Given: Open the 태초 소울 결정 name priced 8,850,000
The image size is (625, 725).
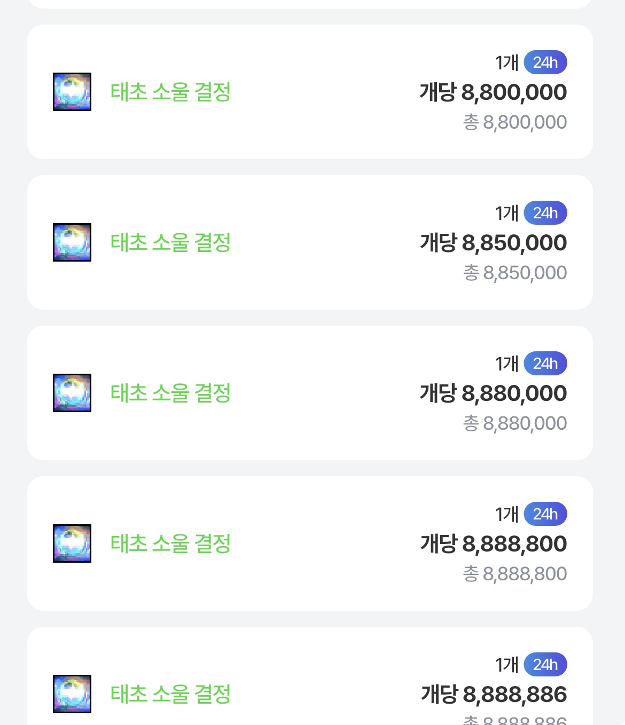Looking at the screenshot, I should coord(170,242).
